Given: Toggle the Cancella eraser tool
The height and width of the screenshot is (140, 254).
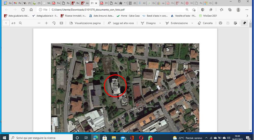Looking at the screenshot, I should [x=205, y=23].
